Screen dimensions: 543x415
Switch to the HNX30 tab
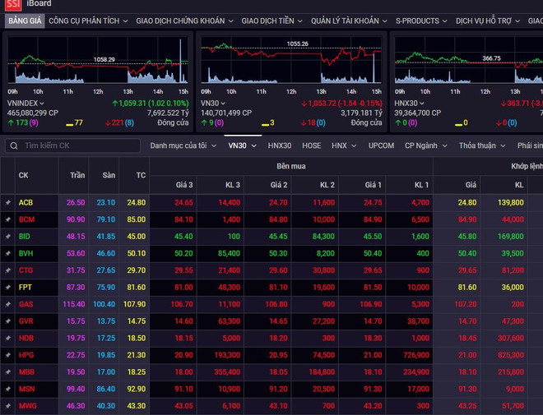279,145
